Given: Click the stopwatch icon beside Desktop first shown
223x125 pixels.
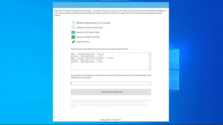Looking at the screenshot, I should click(73, 27).
